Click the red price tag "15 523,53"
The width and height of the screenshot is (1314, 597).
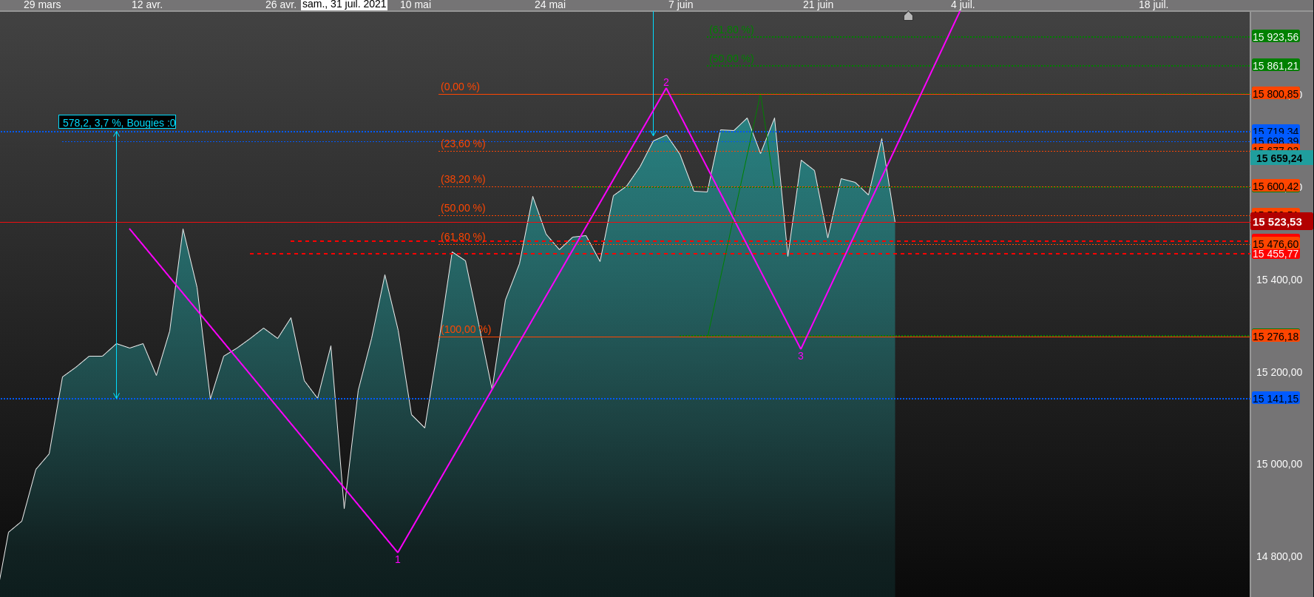pos(1281,222)
